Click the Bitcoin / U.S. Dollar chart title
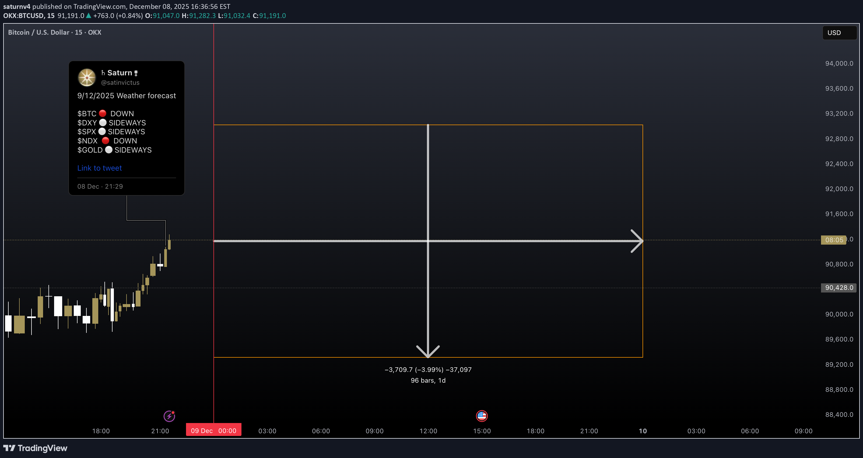This screenshot has height=458, width=863. [x=54, y=33]
